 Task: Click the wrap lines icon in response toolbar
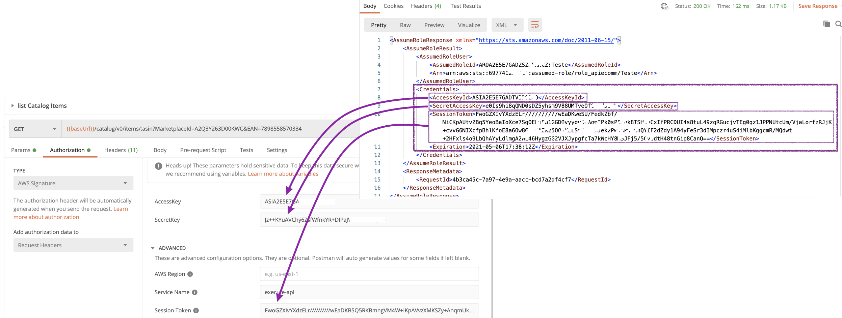coord(535,25)
